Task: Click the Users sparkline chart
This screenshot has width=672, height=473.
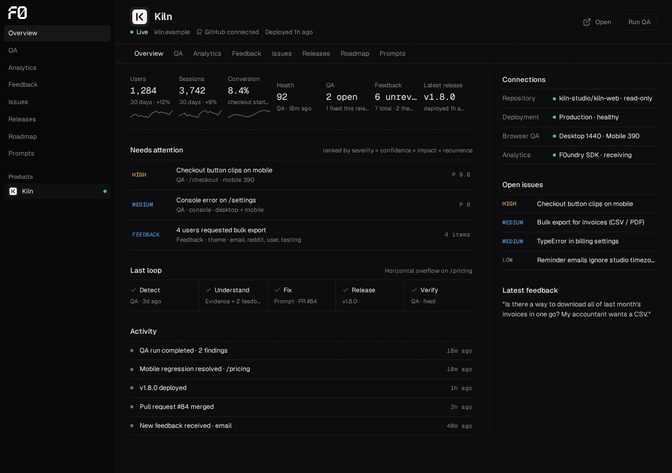Action: (x=151, y=114)
